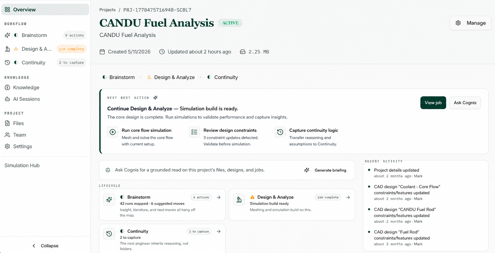
Task: Click the microscope icon on Design & Analyze card
Action: 239,200
